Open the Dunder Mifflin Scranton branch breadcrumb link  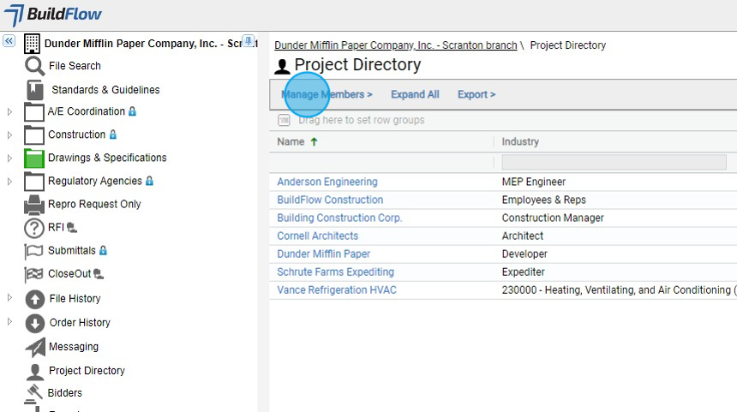click(396, 45)
